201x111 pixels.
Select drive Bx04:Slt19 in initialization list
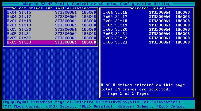tap(52, 25)
